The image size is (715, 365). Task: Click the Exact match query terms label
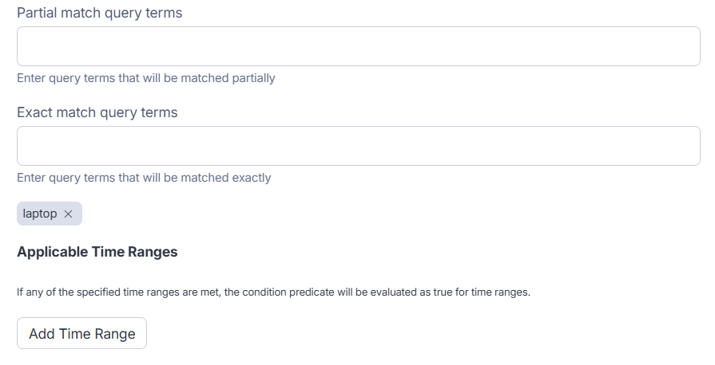click(x=97, y=112)
